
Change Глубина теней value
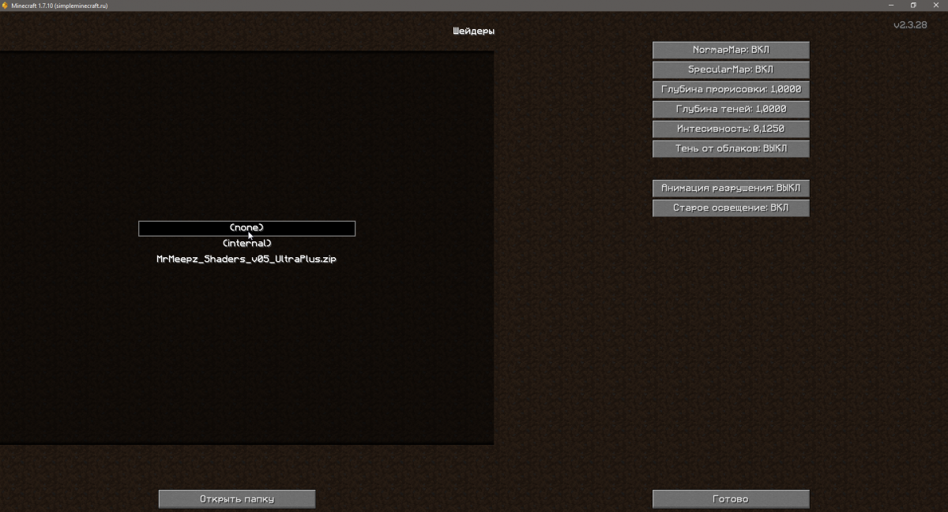731,109
